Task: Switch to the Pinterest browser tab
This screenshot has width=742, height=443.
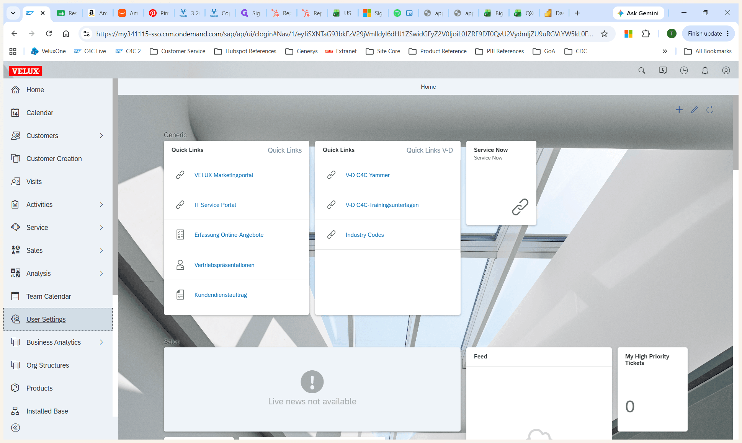Action: pyautogui.click(x=159, y=13)
